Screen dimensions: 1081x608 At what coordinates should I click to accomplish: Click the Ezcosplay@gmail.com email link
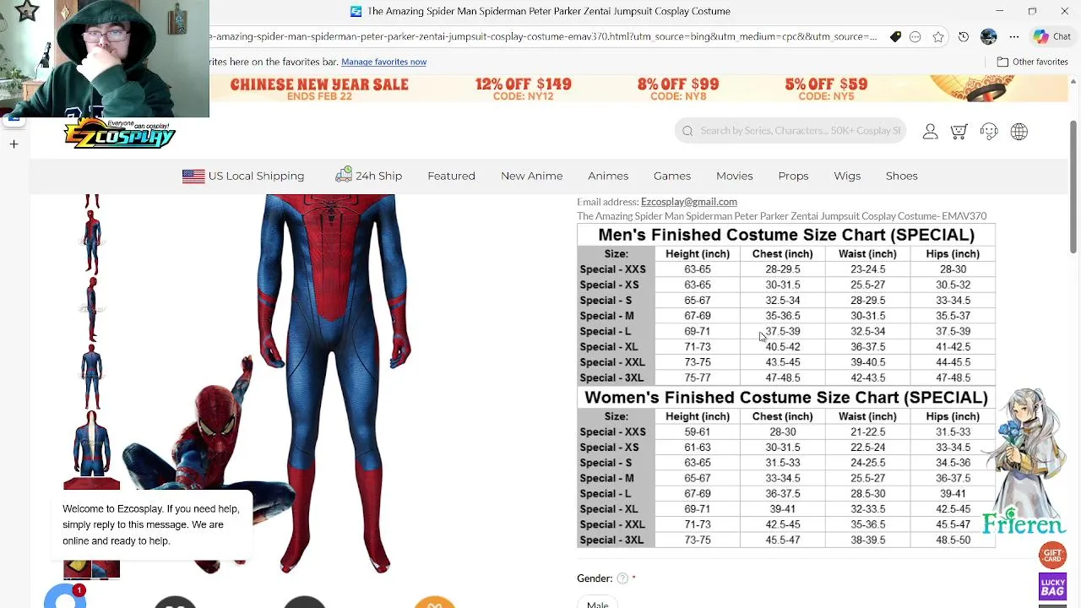689,202
